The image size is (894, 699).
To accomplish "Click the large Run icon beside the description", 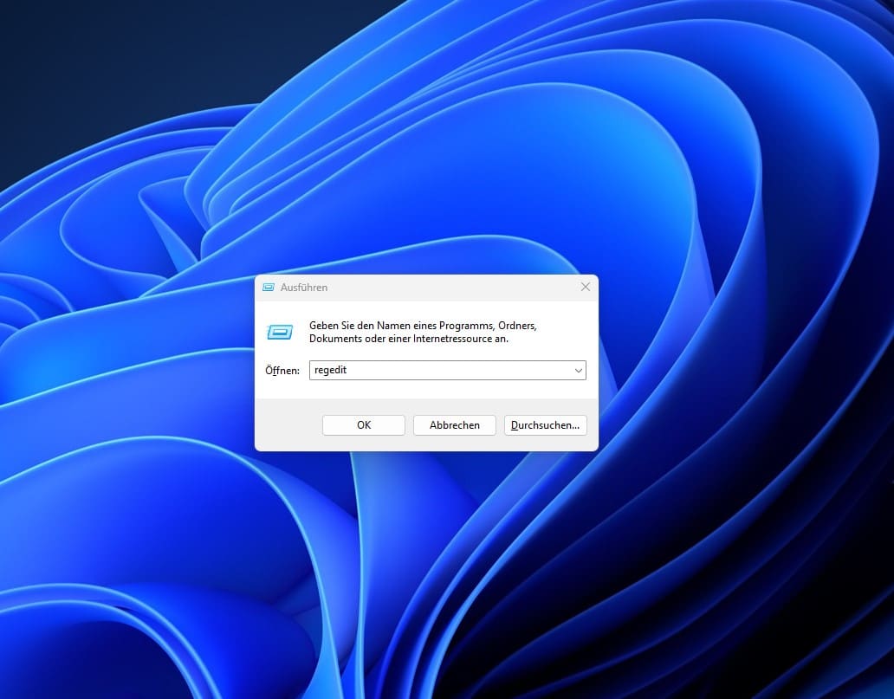I will point(280,332).
